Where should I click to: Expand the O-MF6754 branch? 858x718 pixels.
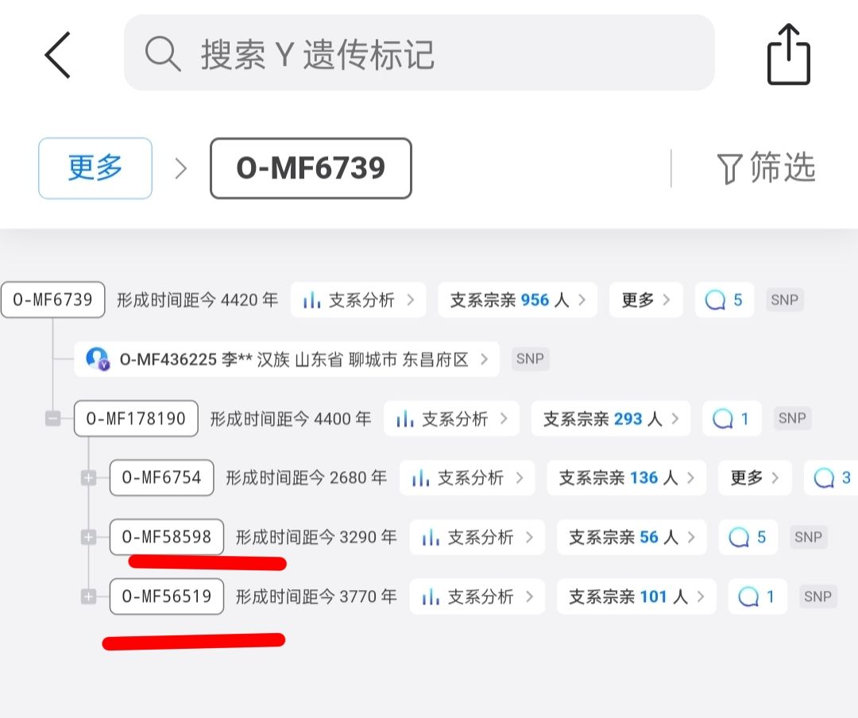point(88,478)
